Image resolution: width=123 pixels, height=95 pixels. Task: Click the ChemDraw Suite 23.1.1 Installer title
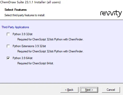click(30, 2)
